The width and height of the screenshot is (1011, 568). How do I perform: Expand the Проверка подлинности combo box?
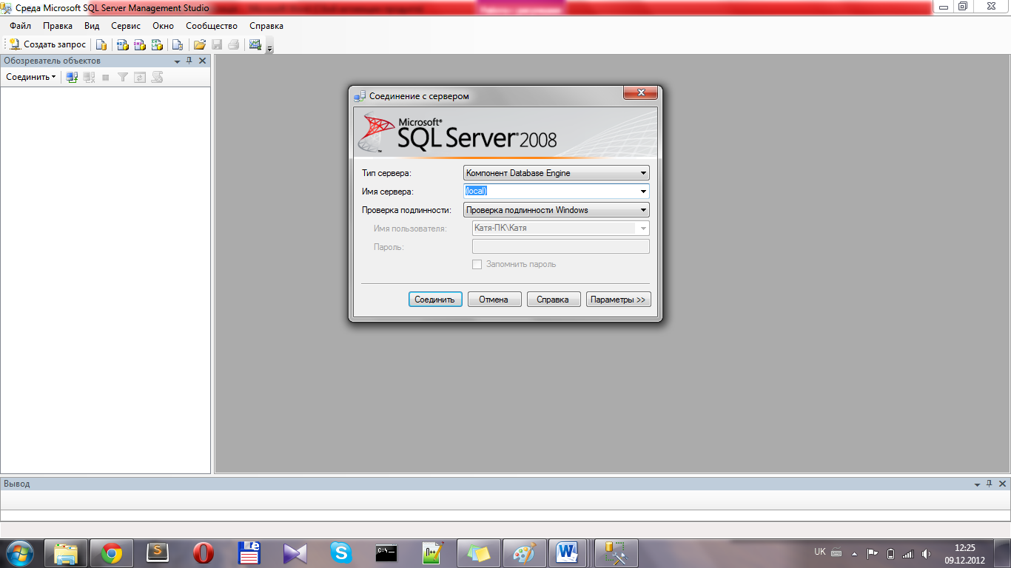coord(557,210)
